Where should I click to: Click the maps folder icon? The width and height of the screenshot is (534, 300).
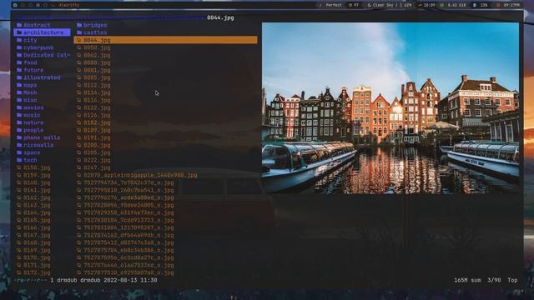pyautogui.click(x=19, y=85)
